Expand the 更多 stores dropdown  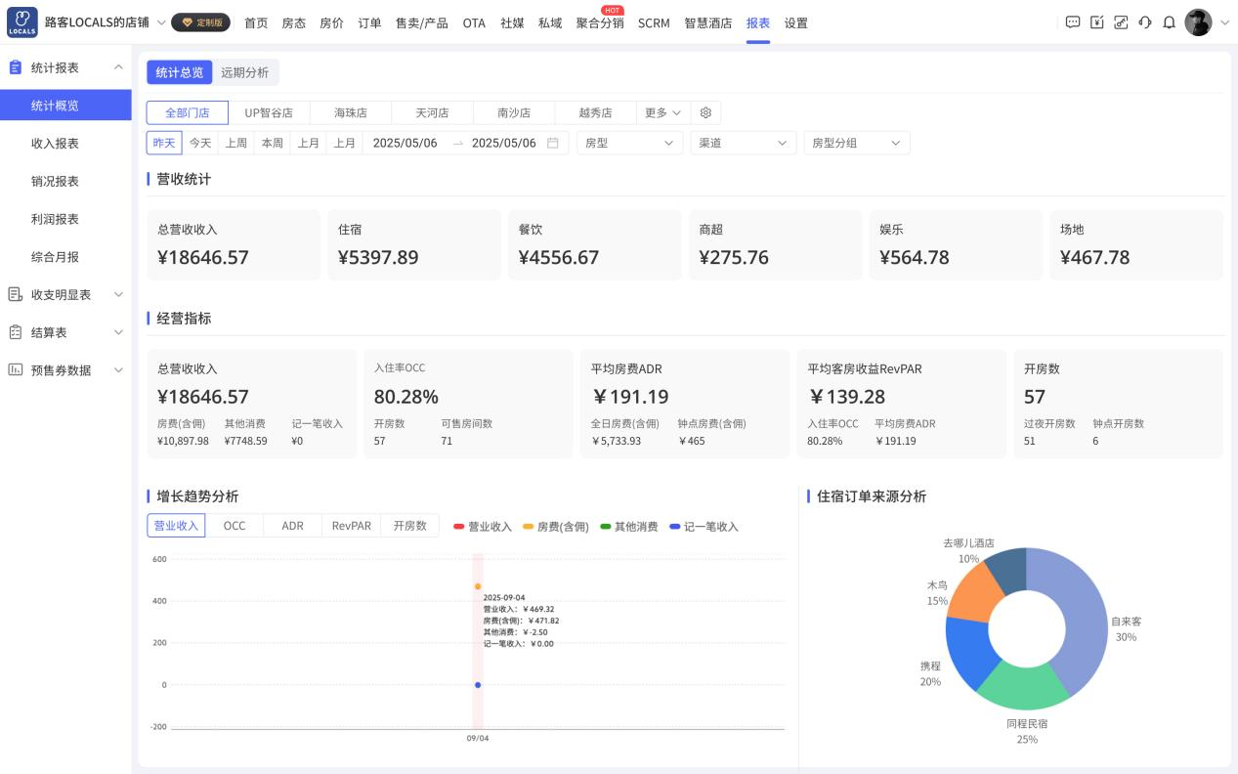(663, 112)
